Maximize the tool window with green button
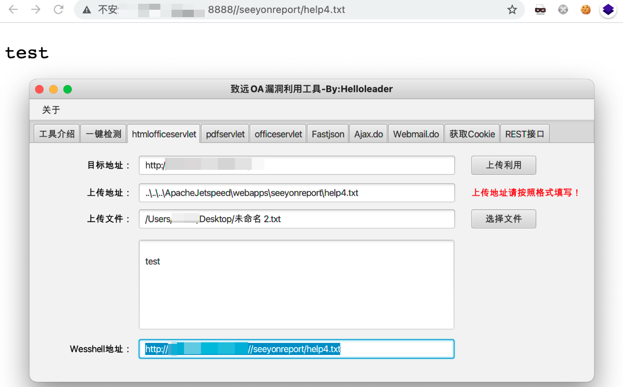The image size is (623, 387). click(68, 89)
